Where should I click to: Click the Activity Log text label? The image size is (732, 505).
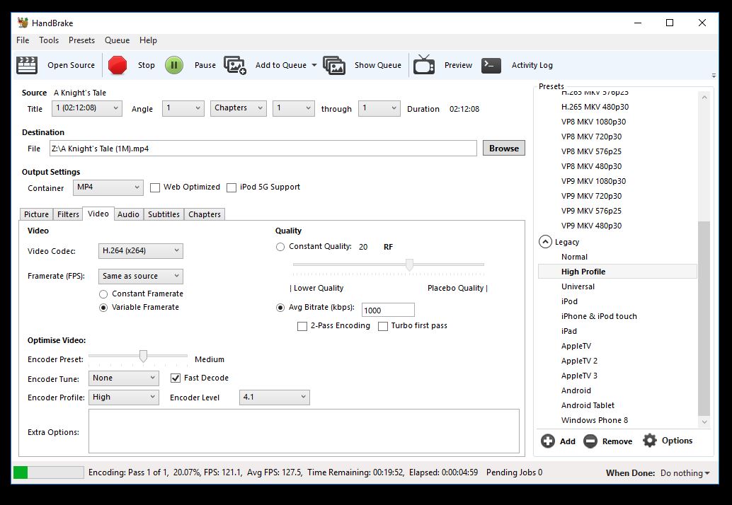click(x=532, y=65)
